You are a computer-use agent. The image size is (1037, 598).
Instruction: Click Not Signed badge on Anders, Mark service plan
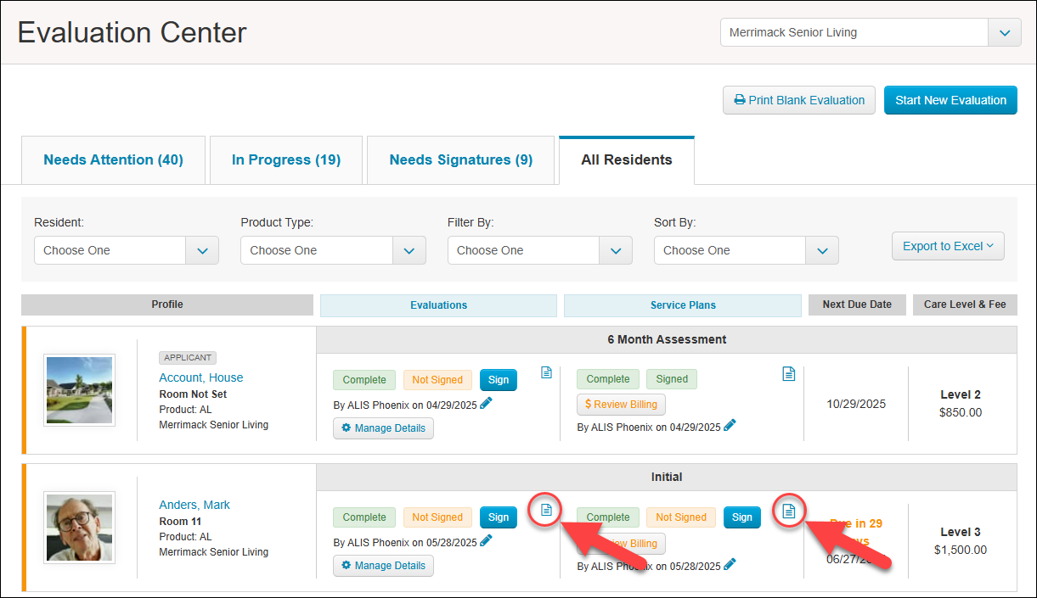(x=681, y=517)
